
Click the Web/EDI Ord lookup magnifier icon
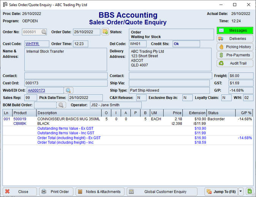68,90
